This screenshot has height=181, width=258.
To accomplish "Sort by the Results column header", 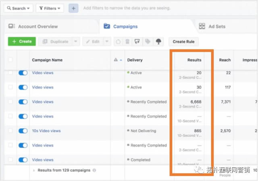I will (194, 60).
